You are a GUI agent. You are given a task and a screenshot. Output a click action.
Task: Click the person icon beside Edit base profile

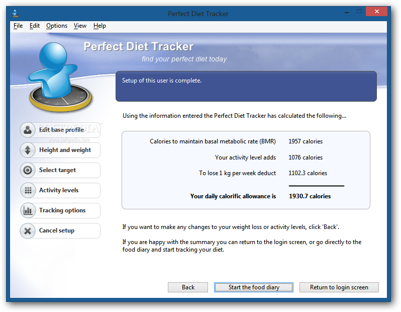[x=28, y=130]
